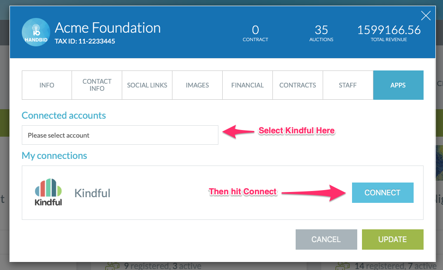Select the Apps tab
This screenshot has width=443, height=270.
tap(398, 85)
